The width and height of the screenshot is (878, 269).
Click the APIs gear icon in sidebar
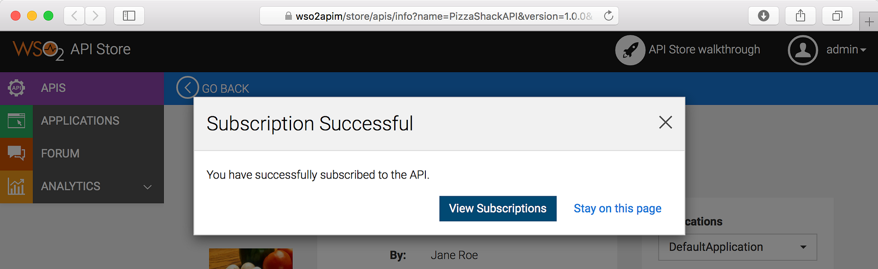16,88
